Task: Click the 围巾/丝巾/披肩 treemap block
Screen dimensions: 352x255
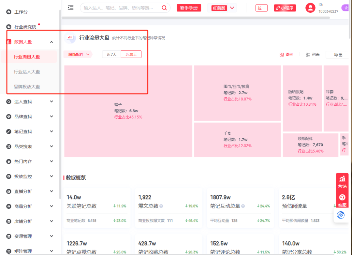Action: click(238, 93)
